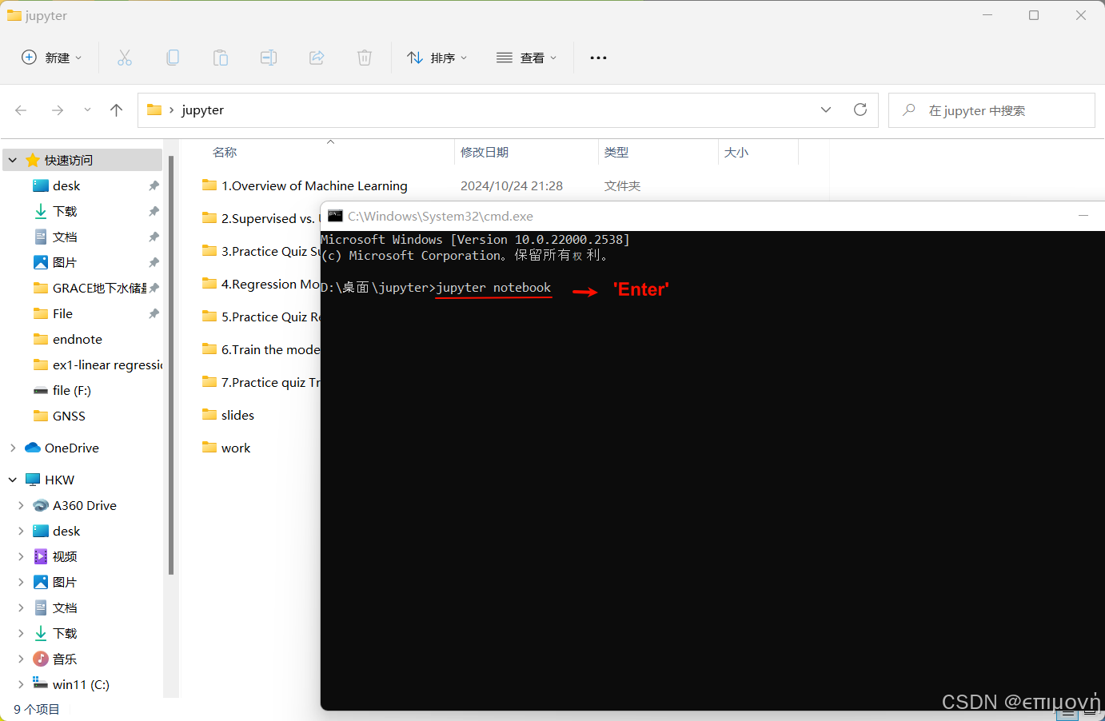Viewport: 1105px width, 721px height.
Task: Select the Rename icon in the toolbar
Action: (269, 57)
